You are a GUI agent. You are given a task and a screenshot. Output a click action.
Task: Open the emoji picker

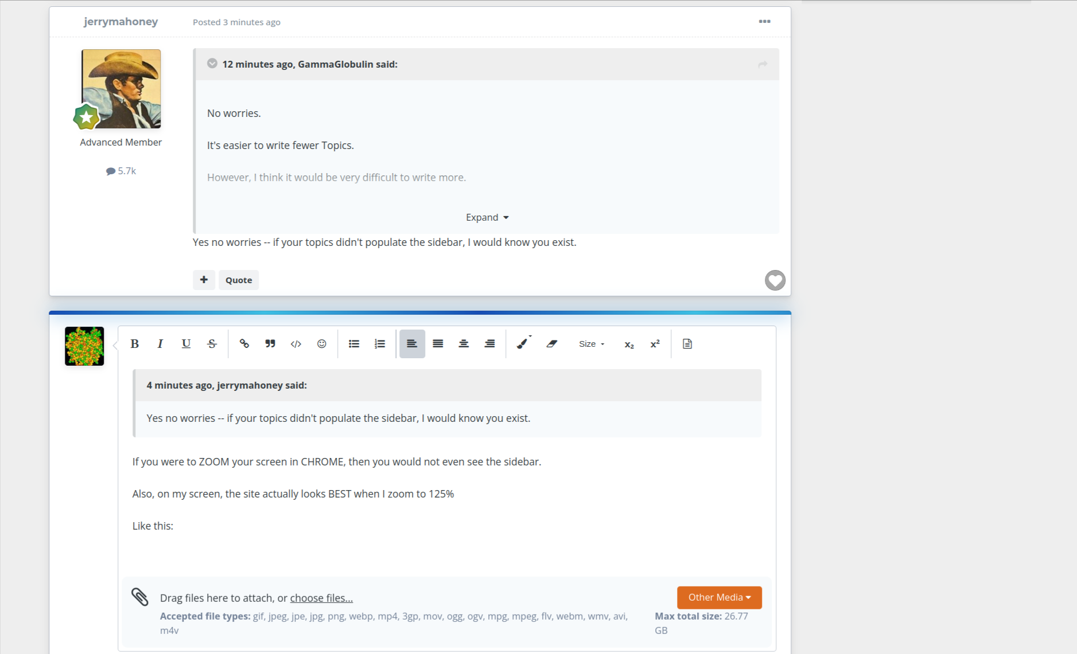click(x=322, y=344)
